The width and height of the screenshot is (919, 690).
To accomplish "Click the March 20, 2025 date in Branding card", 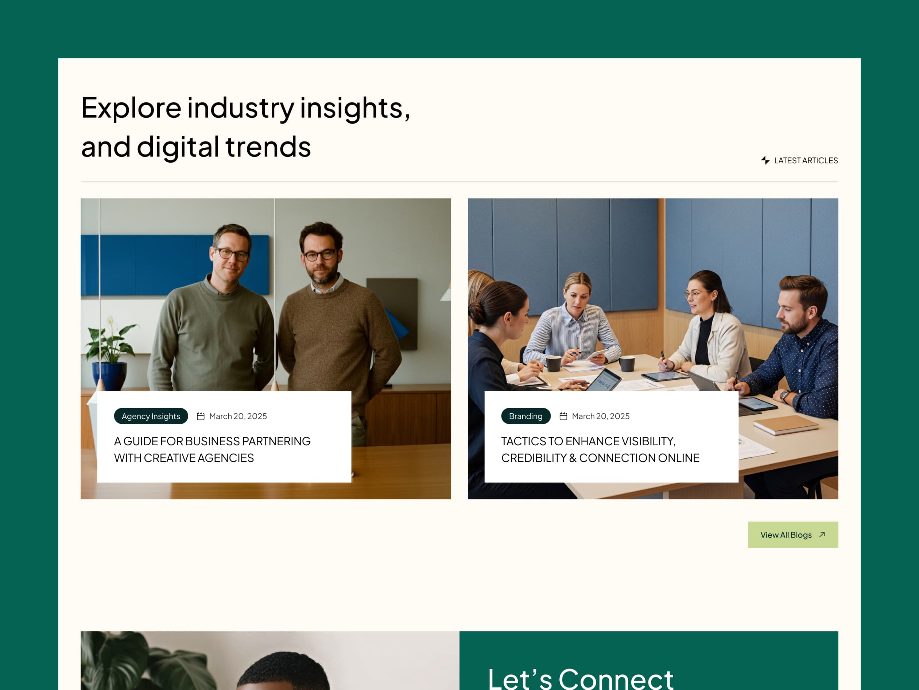I will click(x=601, y=416).
